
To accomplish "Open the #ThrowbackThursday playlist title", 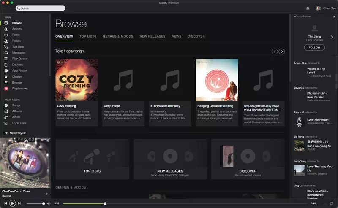I will coord(165,106).
